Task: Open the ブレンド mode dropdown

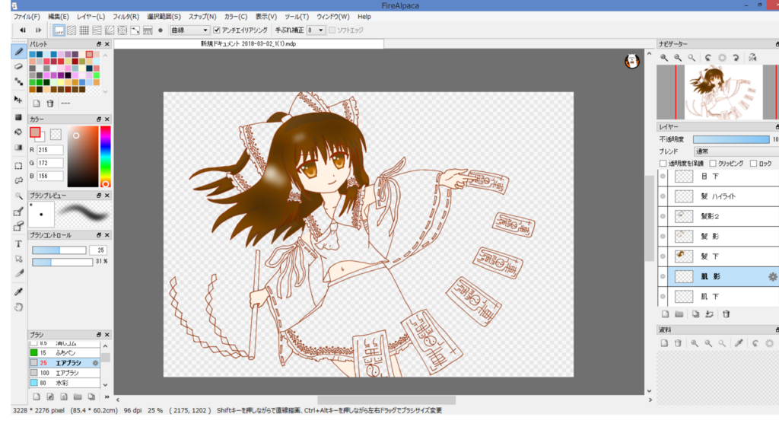Action: [x=736, y=151]
